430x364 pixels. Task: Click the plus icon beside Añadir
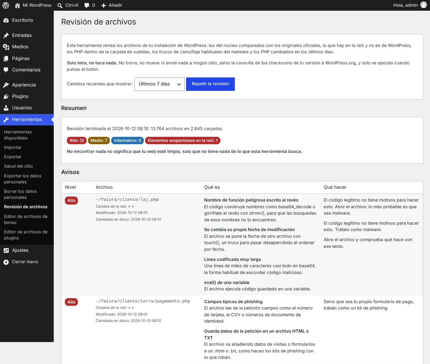point(104,5)
